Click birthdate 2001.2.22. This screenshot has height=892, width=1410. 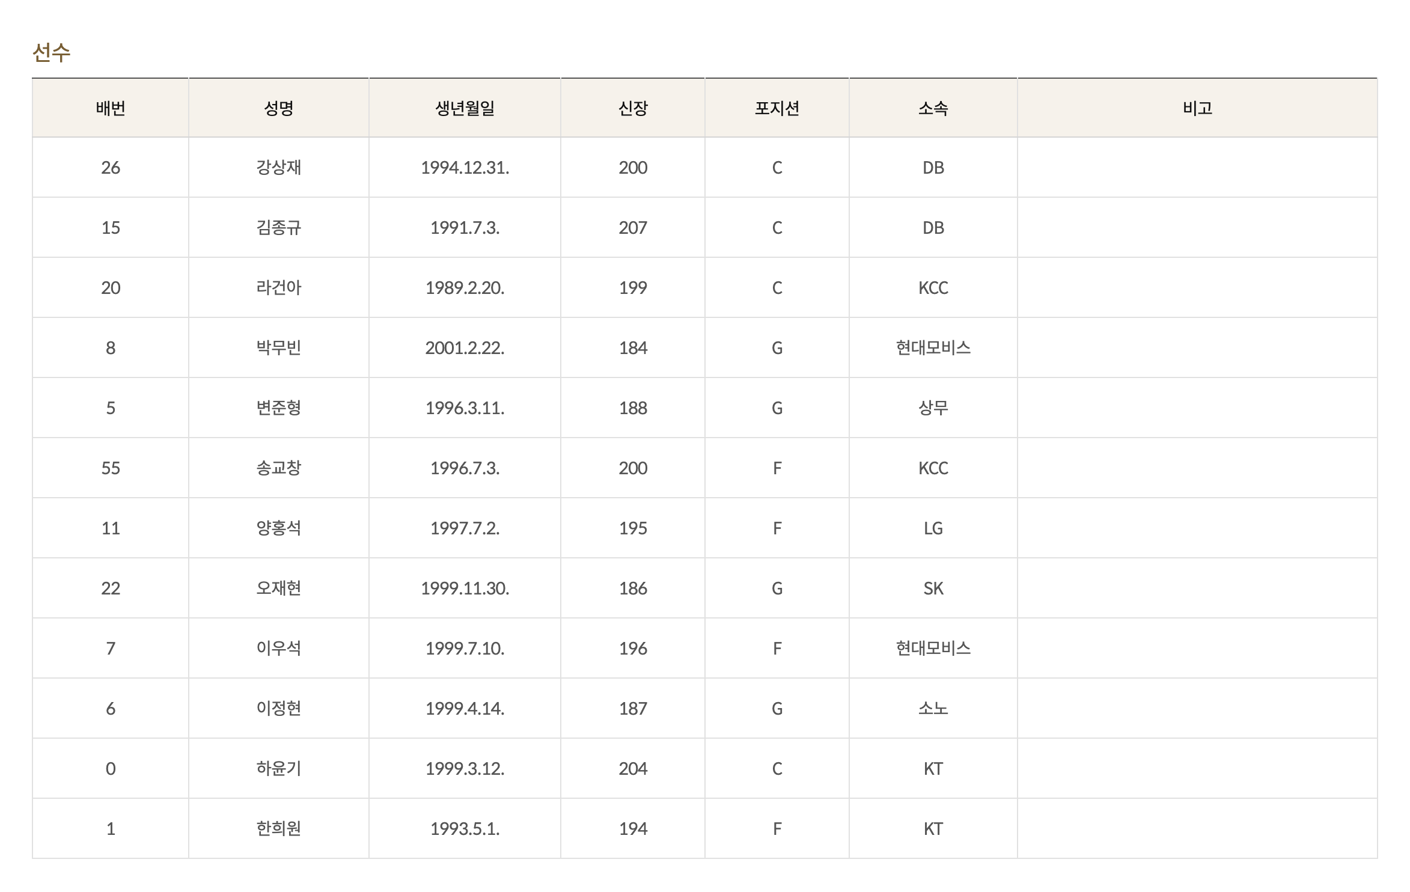(465, 348)
